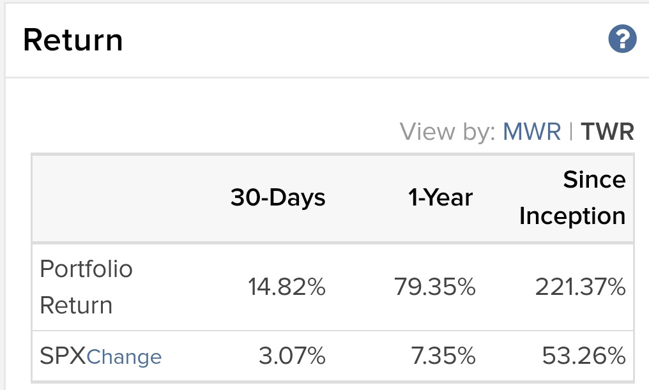649x390 pixels.
Task: Select the Since Inception column header
Action: [572, 198]
